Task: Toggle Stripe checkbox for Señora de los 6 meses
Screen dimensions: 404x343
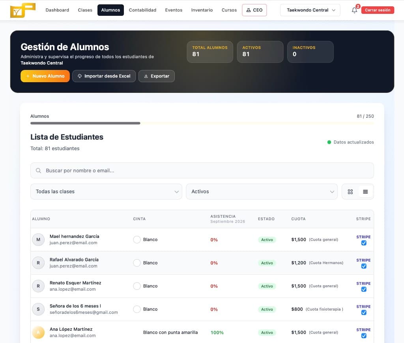Action: click(x=364, y=313)
